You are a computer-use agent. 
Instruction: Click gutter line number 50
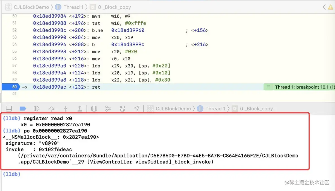point(14,16)
